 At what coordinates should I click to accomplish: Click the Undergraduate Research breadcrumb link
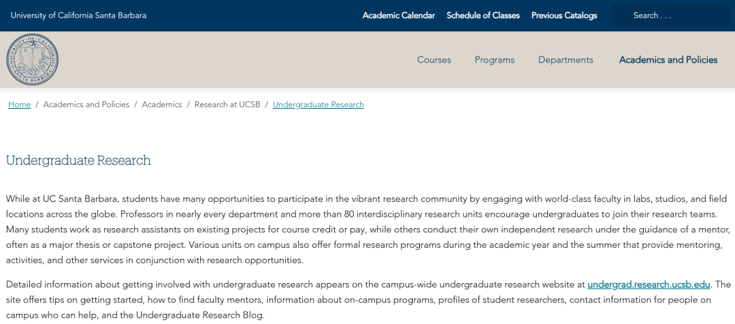318,104
